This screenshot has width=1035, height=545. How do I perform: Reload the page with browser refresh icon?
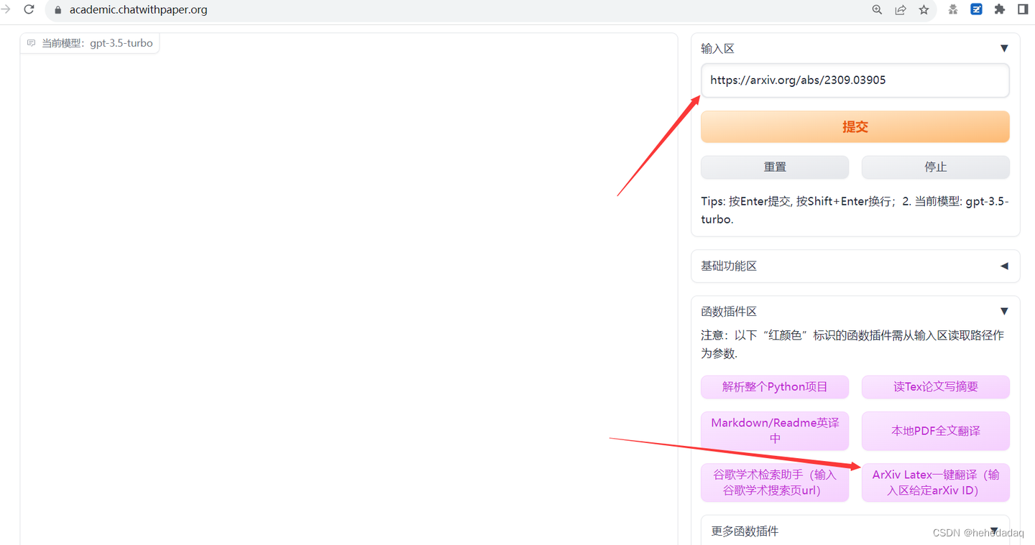29,10
